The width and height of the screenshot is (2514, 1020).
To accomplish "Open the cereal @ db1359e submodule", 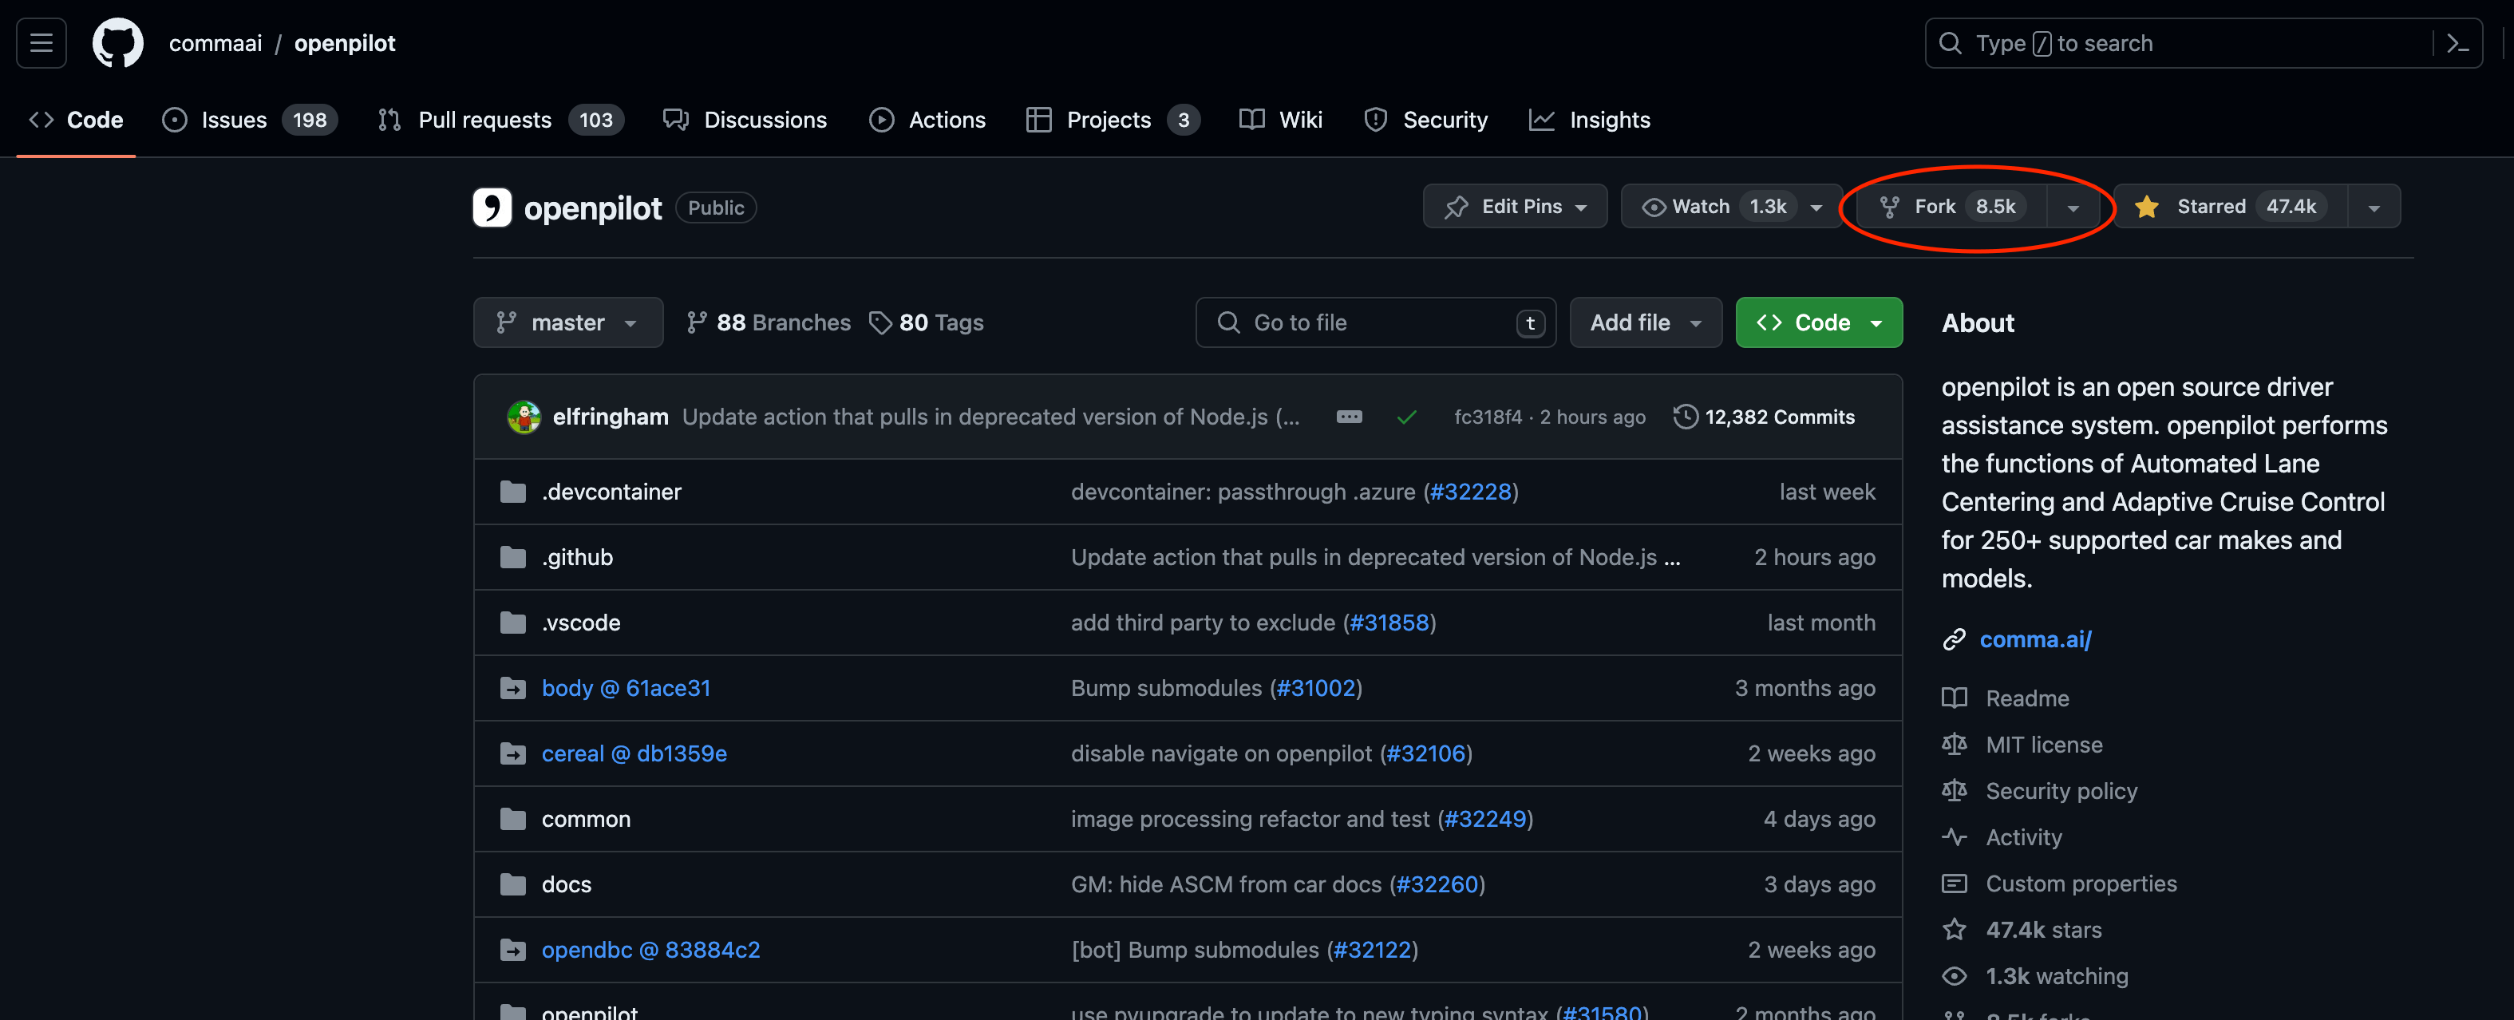I will [x=634, y=753].
